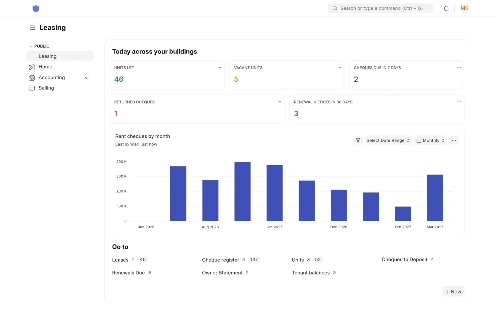504x315 pixels.
Task: Open the MK user avatar menu
Action: point(464,8)
